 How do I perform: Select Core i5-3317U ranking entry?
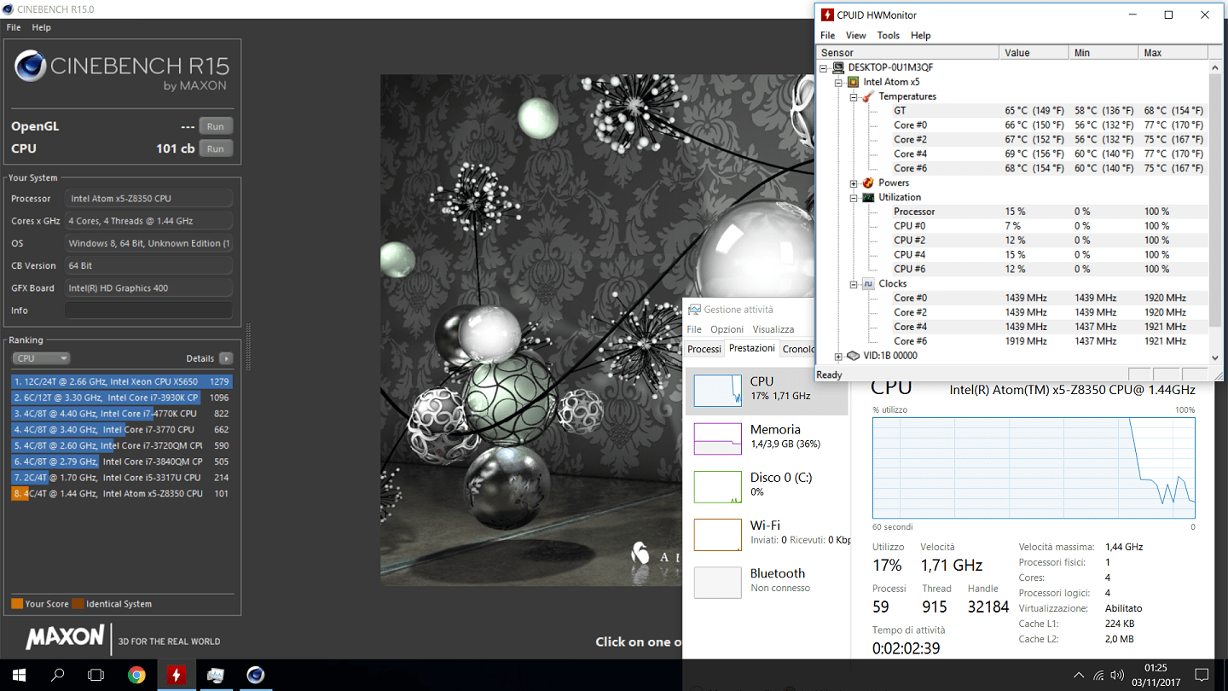(x=122, y=478)
